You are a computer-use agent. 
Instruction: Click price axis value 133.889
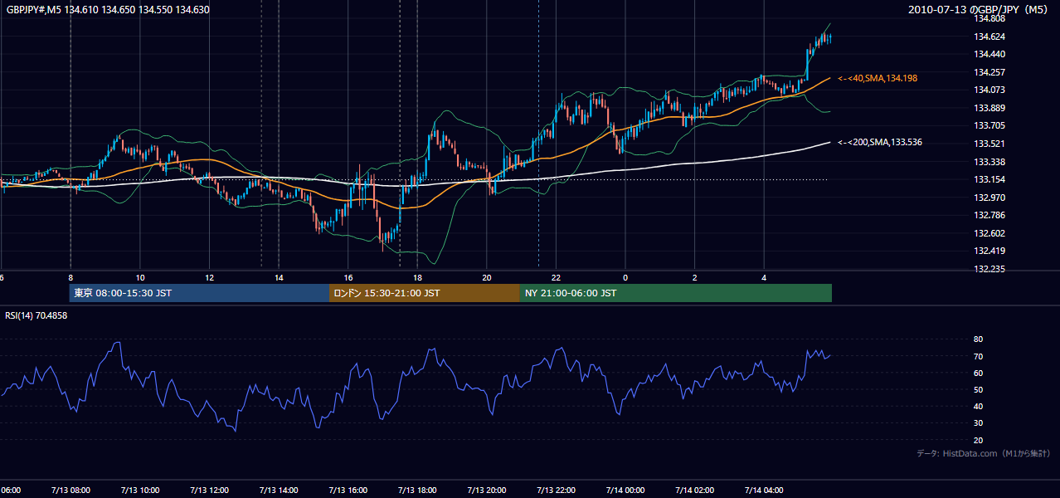[x=990, y=108]
